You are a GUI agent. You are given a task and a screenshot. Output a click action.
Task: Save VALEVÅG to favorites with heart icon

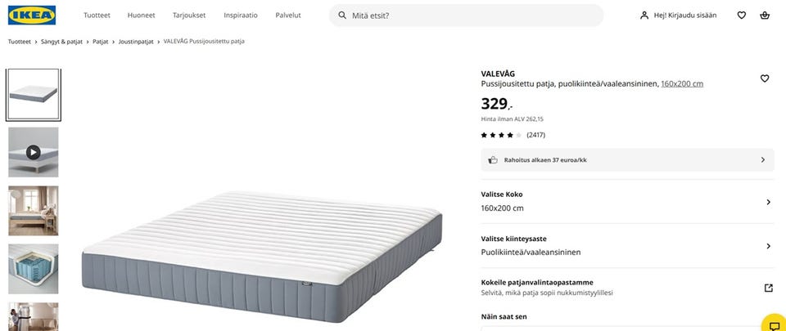765,78
